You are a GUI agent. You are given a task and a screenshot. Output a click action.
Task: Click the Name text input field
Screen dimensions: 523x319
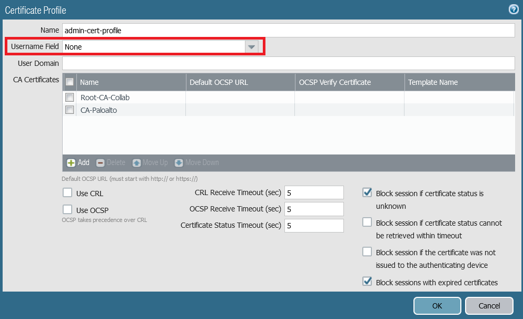[x=288, y=31]
